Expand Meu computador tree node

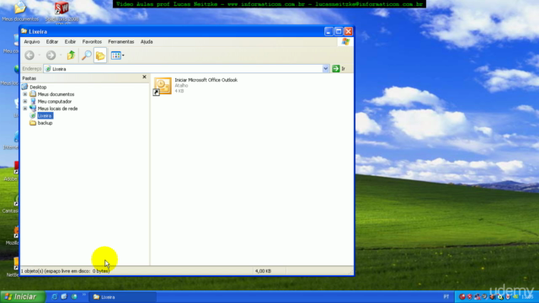click(24, 101)
